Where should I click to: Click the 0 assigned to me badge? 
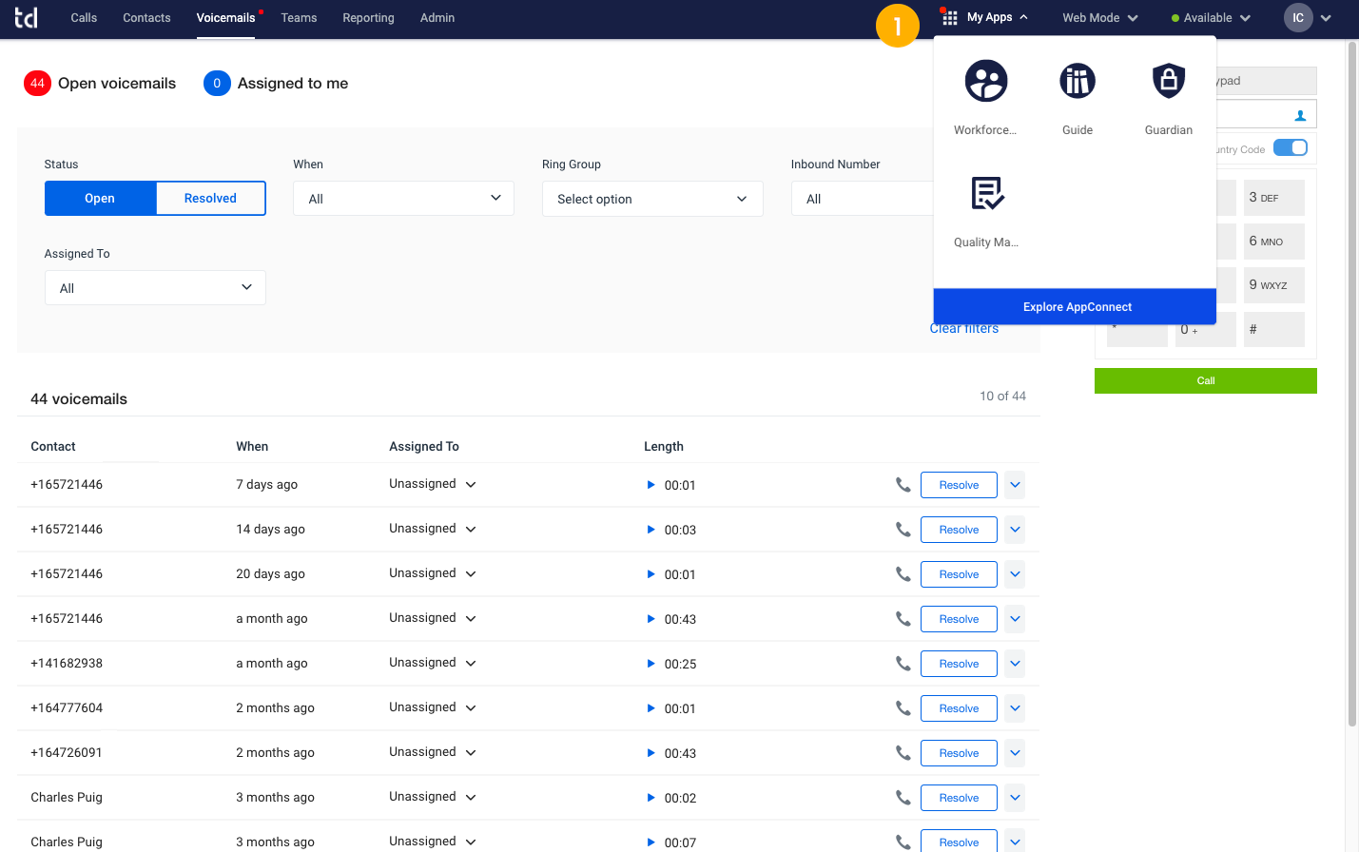pyautogui.click(x=217, y=84)
